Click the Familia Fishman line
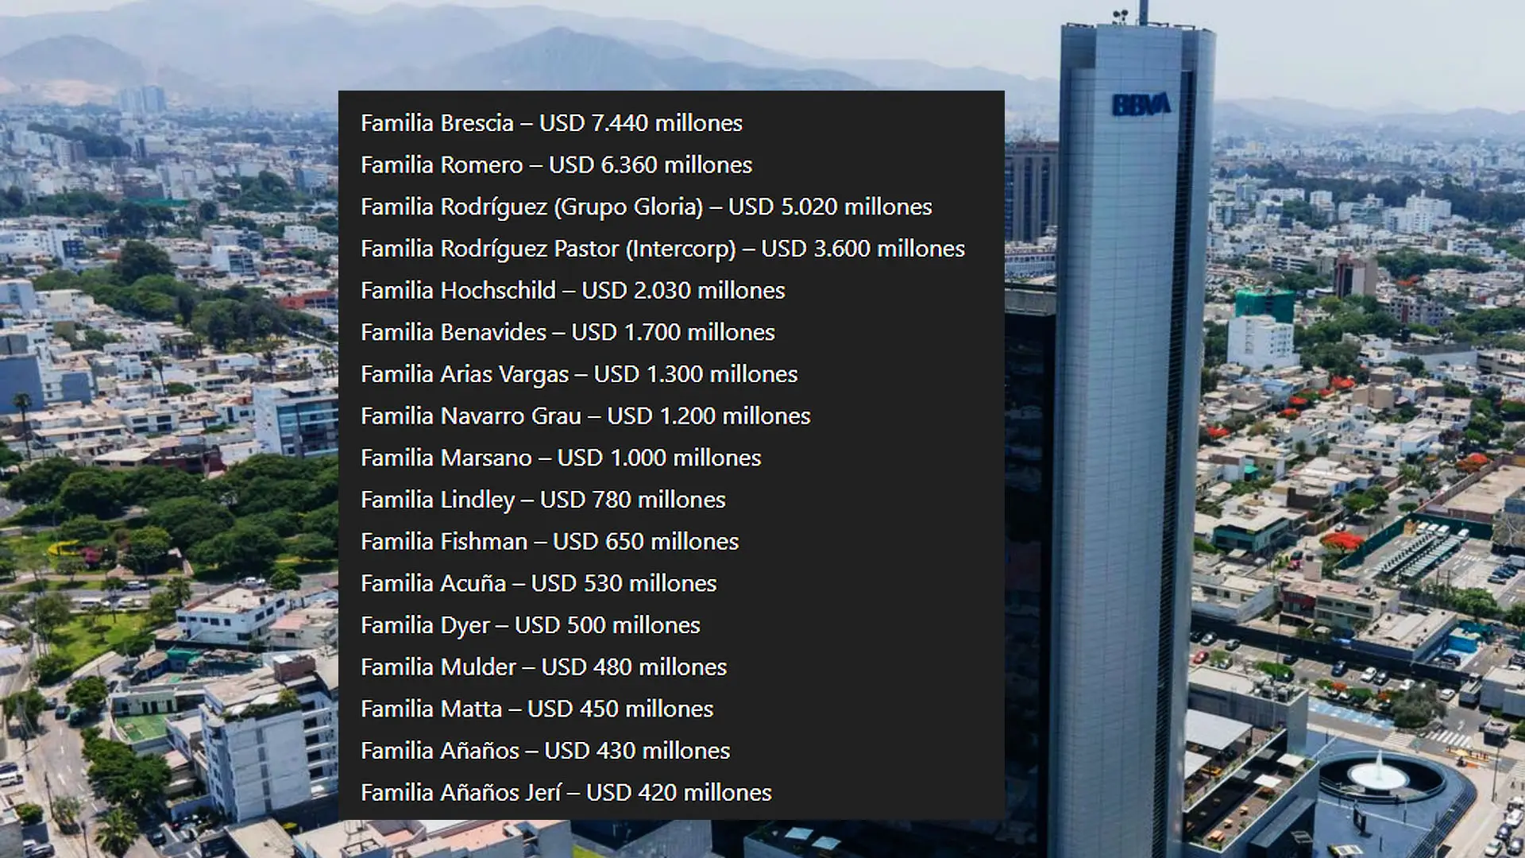The width and height of the screenshot is (1525, 858). [549, 542]
